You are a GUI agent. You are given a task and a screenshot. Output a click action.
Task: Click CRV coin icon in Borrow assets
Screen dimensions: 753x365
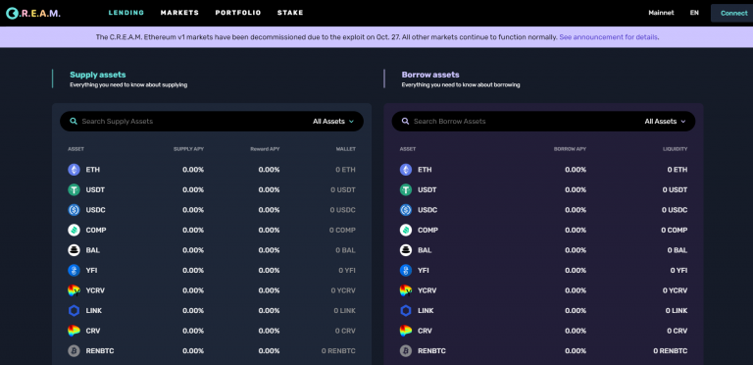[x=406, y=331]
